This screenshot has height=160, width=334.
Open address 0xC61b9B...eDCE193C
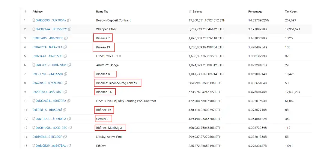coord(52,128)
